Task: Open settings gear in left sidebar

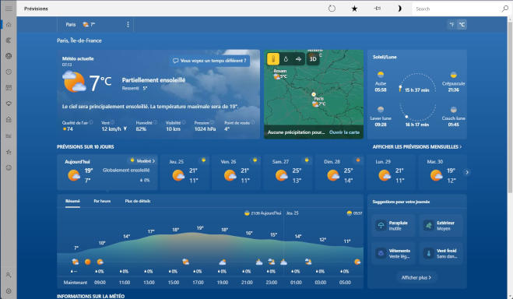Action: coord(9,290)
